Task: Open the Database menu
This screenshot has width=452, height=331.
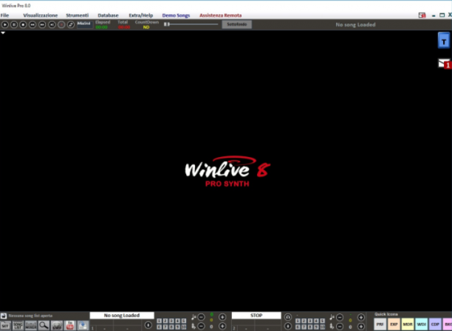Action: pos(108,15)
